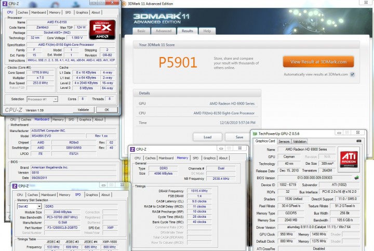Click the Bus Speed value 253.8 MHz

pos(41,83)
